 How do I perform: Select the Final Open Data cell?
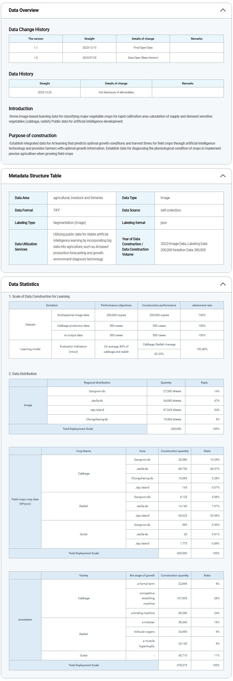pyautogui.click(x=143, y=48)
